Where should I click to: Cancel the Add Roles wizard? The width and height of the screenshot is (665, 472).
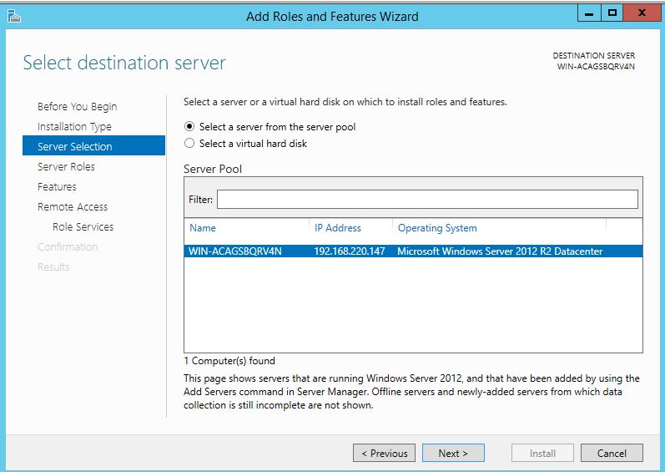tap(611, 453)
